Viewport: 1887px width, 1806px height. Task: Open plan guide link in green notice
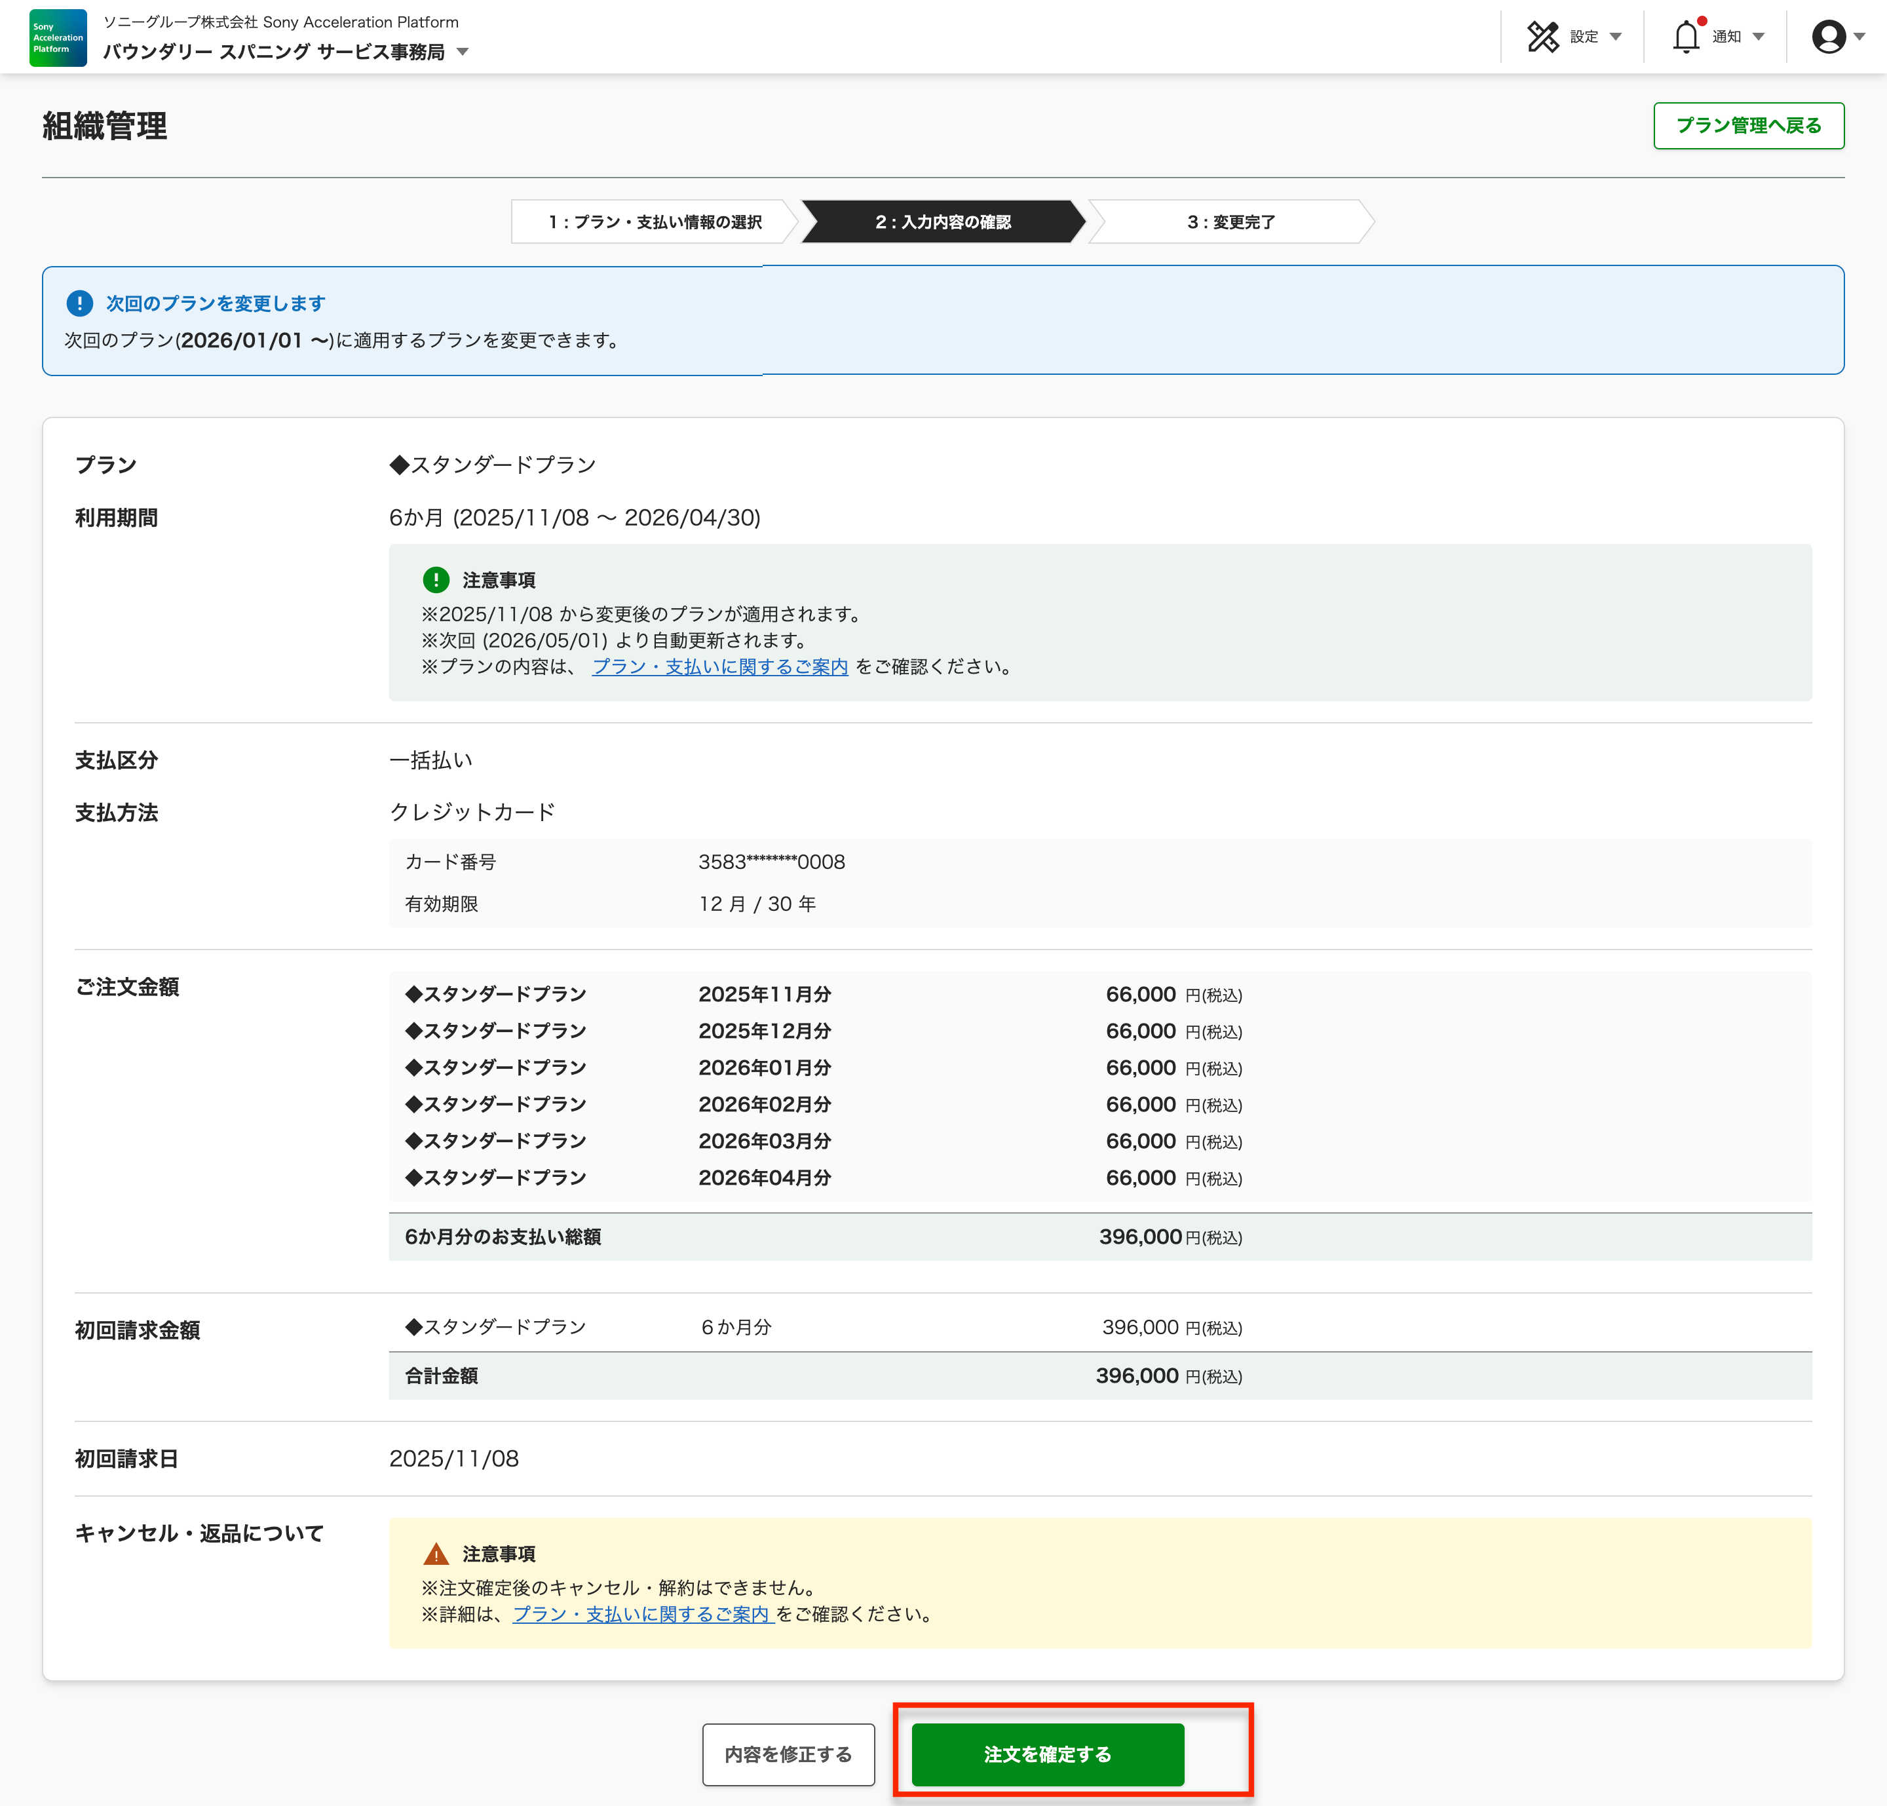click(719, 666)
